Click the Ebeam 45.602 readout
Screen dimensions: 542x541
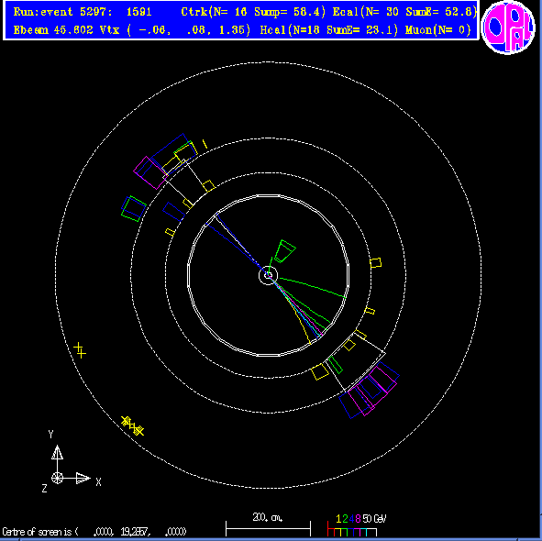coord(53,30)
